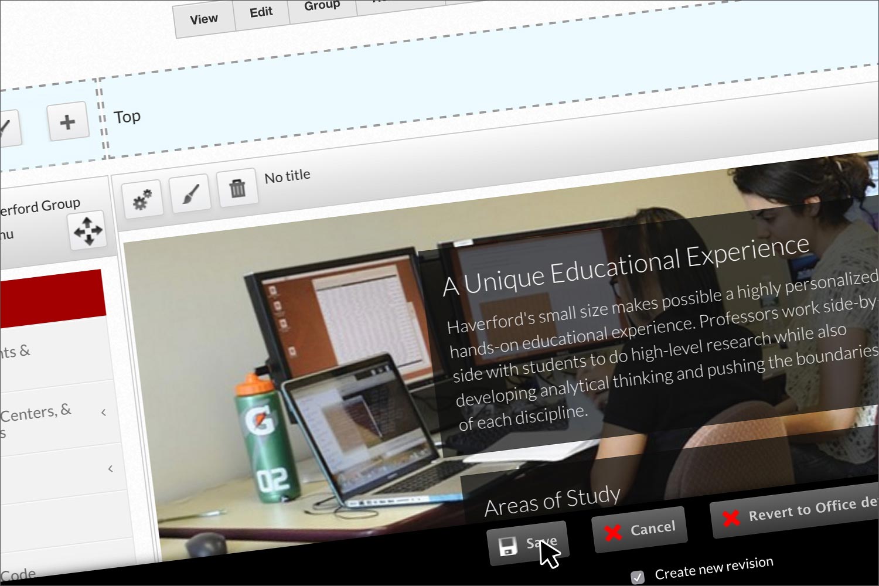Click the Create new revision label

tap(714, 568)
